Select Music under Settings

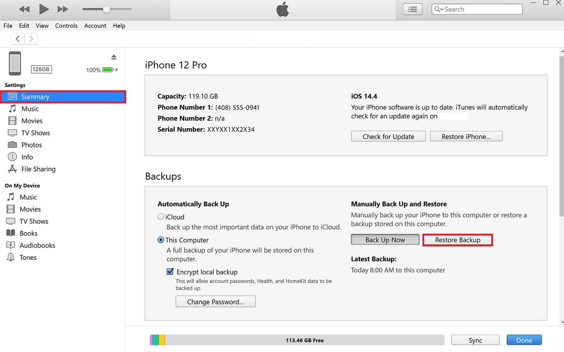29,108
